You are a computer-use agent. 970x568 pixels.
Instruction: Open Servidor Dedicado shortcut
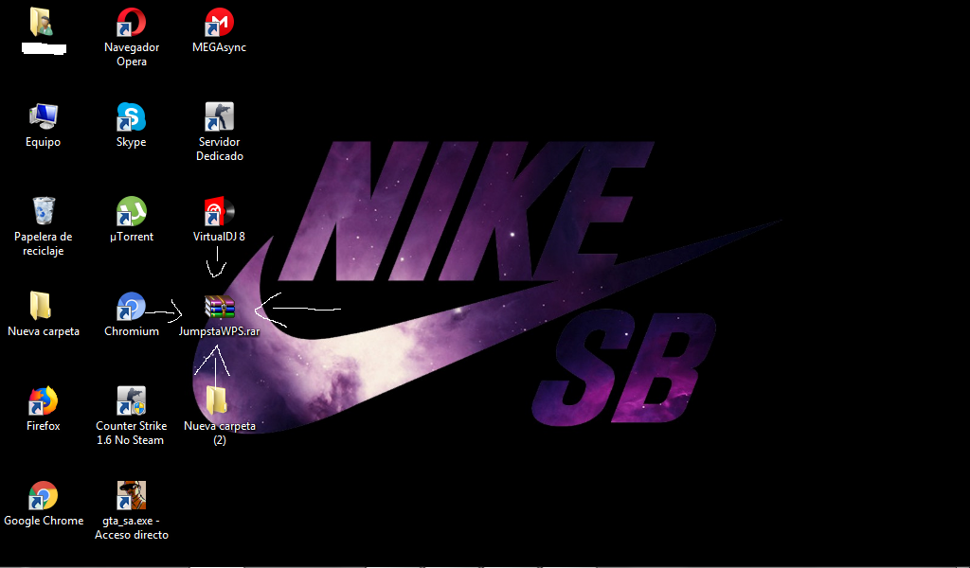(x=219, y=116)
